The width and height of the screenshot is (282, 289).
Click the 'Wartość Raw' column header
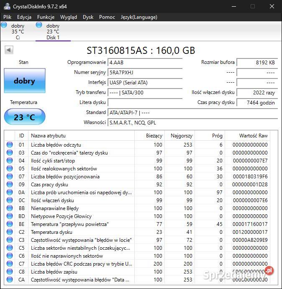pos(253,136)
